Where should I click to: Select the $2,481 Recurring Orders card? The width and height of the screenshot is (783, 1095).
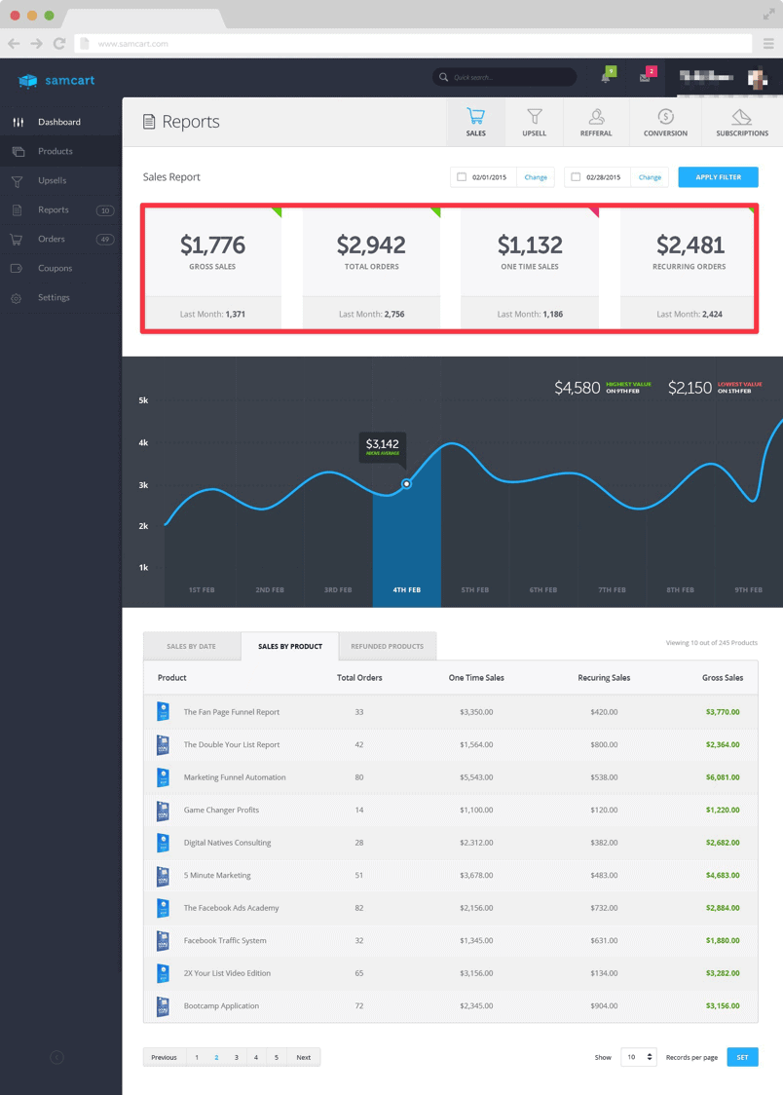688,268
